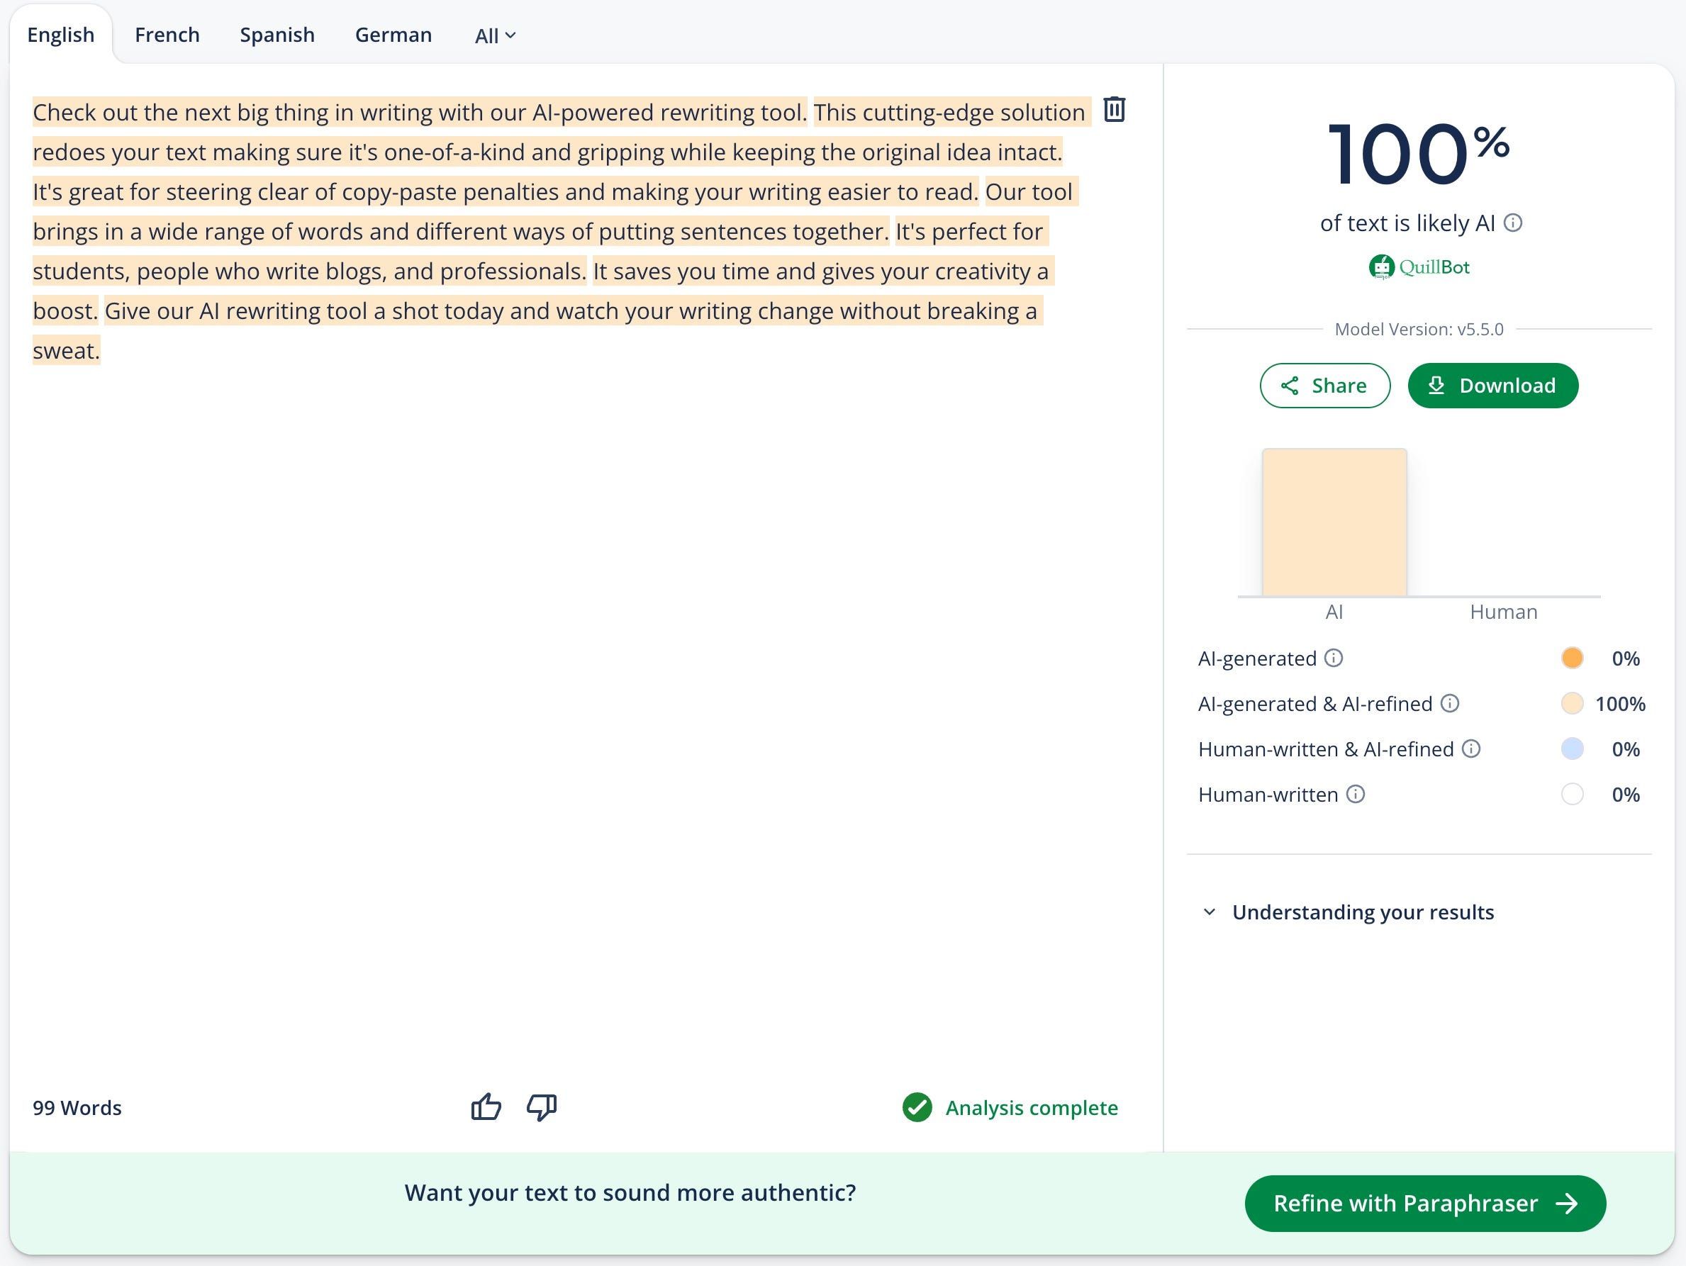Click Refine with Paraphraser button

(1424, 1203)
